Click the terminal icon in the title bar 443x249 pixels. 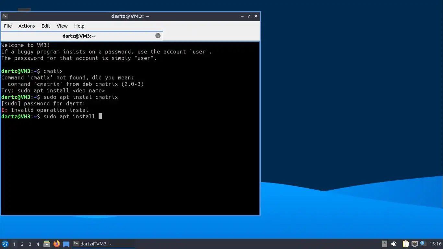tap(5, 16)
